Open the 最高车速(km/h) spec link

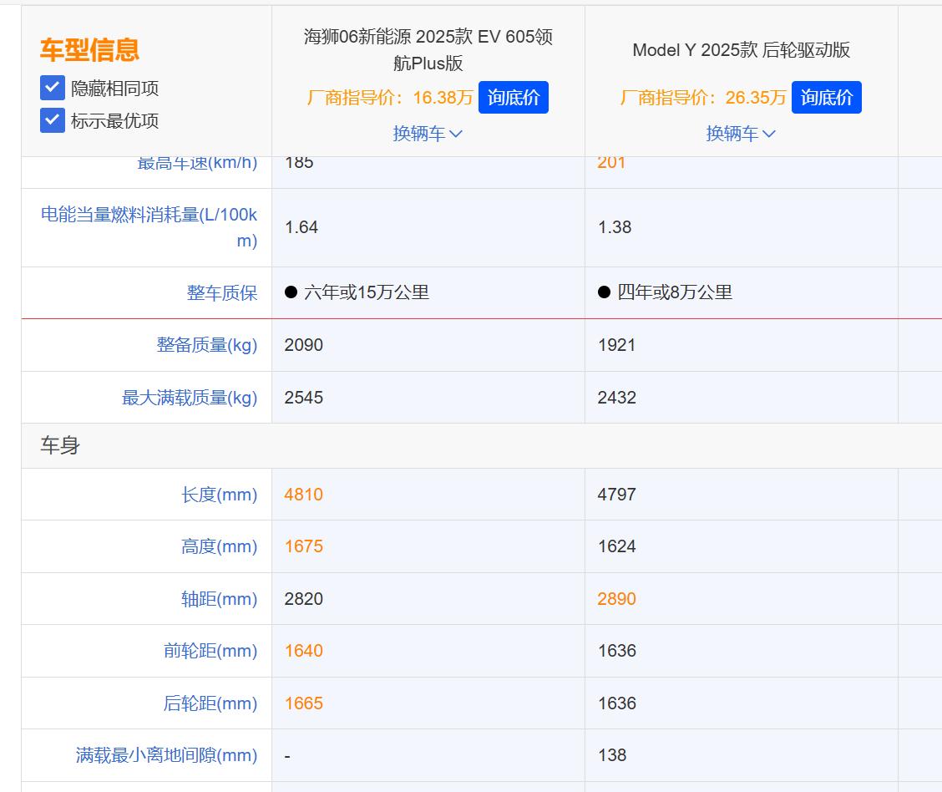point(198,163)
